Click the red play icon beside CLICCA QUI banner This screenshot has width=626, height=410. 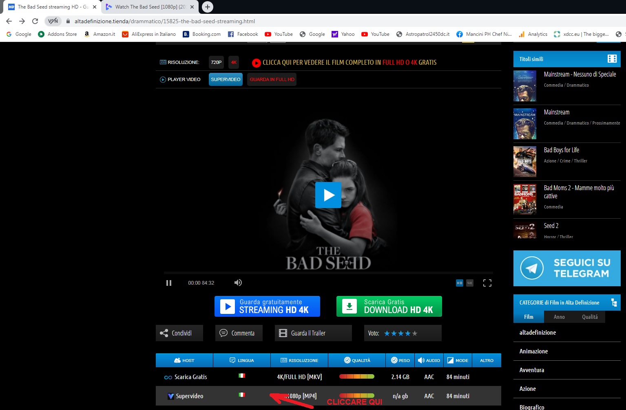(x=256, y=63)
